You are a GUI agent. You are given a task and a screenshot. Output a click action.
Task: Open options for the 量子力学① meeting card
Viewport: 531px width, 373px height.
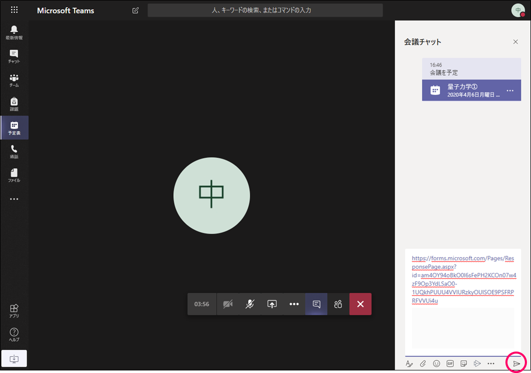click(x=510, y=90)
